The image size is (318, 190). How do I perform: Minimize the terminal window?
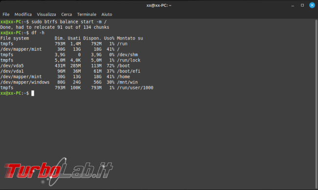[293, 5]
